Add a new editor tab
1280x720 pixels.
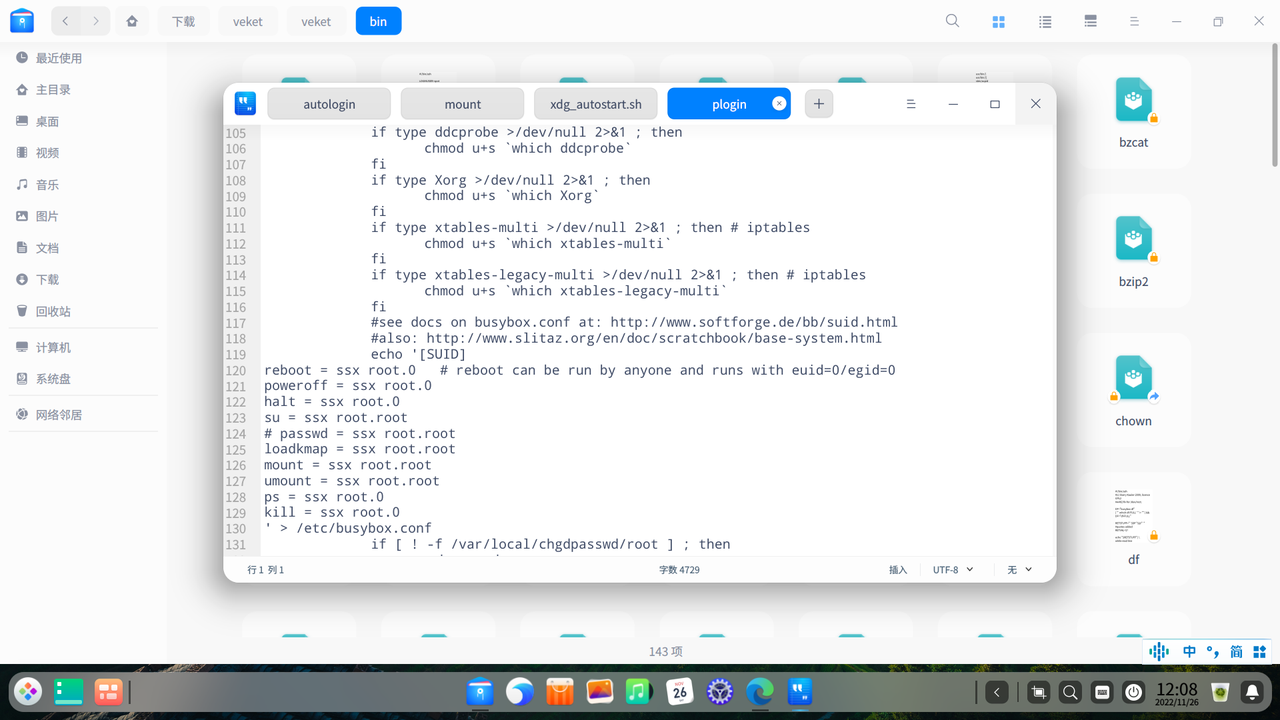tap(819, 104)
